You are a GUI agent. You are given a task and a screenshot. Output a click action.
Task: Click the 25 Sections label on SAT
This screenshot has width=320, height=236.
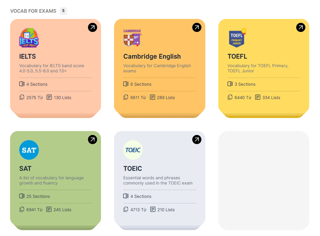pos(38,196)
